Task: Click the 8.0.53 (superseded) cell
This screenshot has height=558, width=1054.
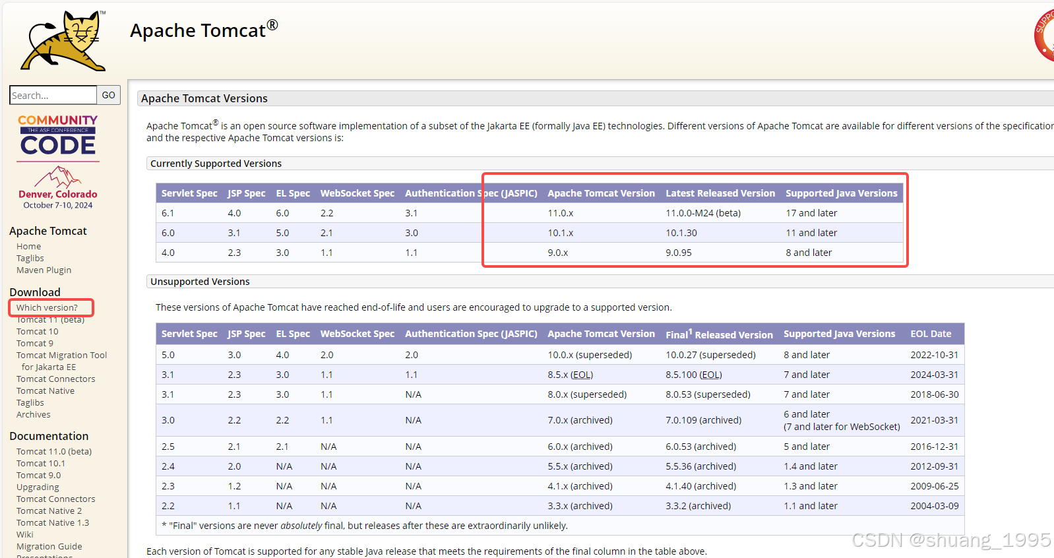Action: (x=708, y=394)
